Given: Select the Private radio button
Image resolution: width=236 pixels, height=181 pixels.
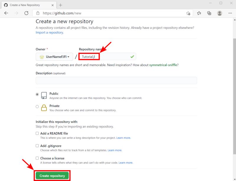Looking at the screenshot, I should (x=37, y=107).
